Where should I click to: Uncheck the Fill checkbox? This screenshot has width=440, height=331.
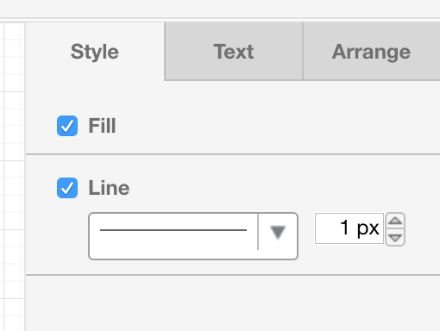67,126
